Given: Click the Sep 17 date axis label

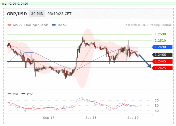Looking at the screenshot, I should 49,118.
